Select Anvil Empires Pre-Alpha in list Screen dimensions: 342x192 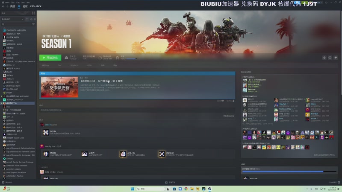pyautogui.click(x=15, y=173)
